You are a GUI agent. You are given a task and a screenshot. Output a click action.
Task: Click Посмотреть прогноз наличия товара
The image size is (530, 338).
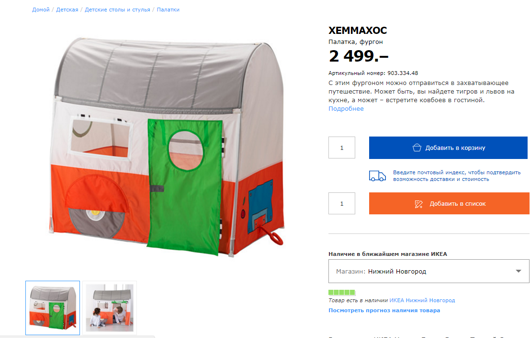tap(384, 310)
